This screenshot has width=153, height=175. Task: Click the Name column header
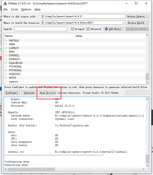coord(39,36)
